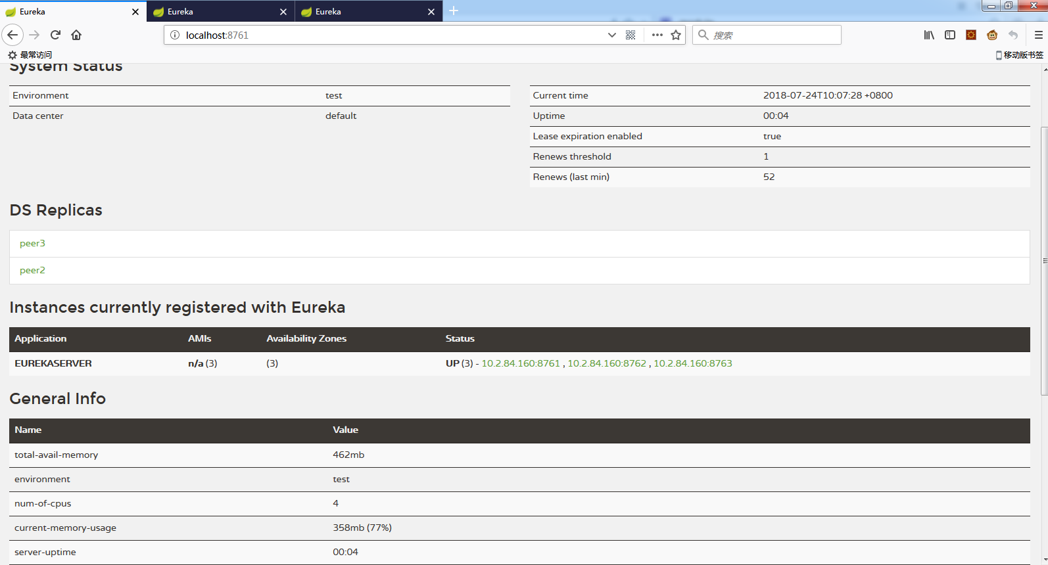1048x565 pixels.
Task: Open instance link 10.2.84.160:8762
Action: click(607, 363)
